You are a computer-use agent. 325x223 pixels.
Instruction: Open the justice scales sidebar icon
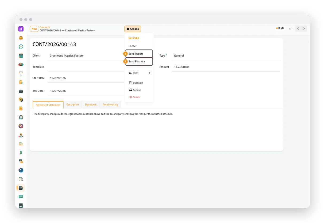(x=21, y=73)
